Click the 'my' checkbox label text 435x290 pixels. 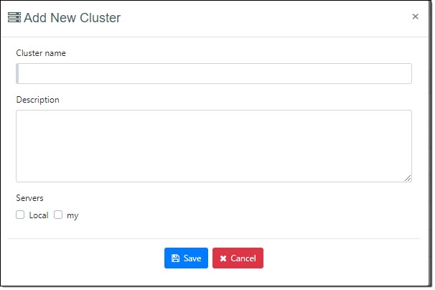72,215
